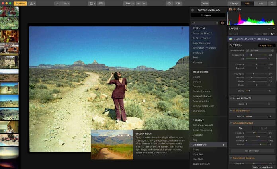This screenshot has height=169, width=277.
Task: Open the selected desert path thumbnail
Action: point(9,88)
